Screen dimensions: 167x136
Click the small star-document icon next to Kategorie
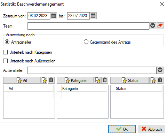(x=97, y=80)
